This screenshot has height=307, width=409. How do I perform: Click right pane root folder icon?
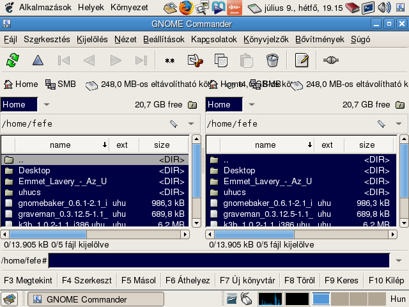click(400, 105)
